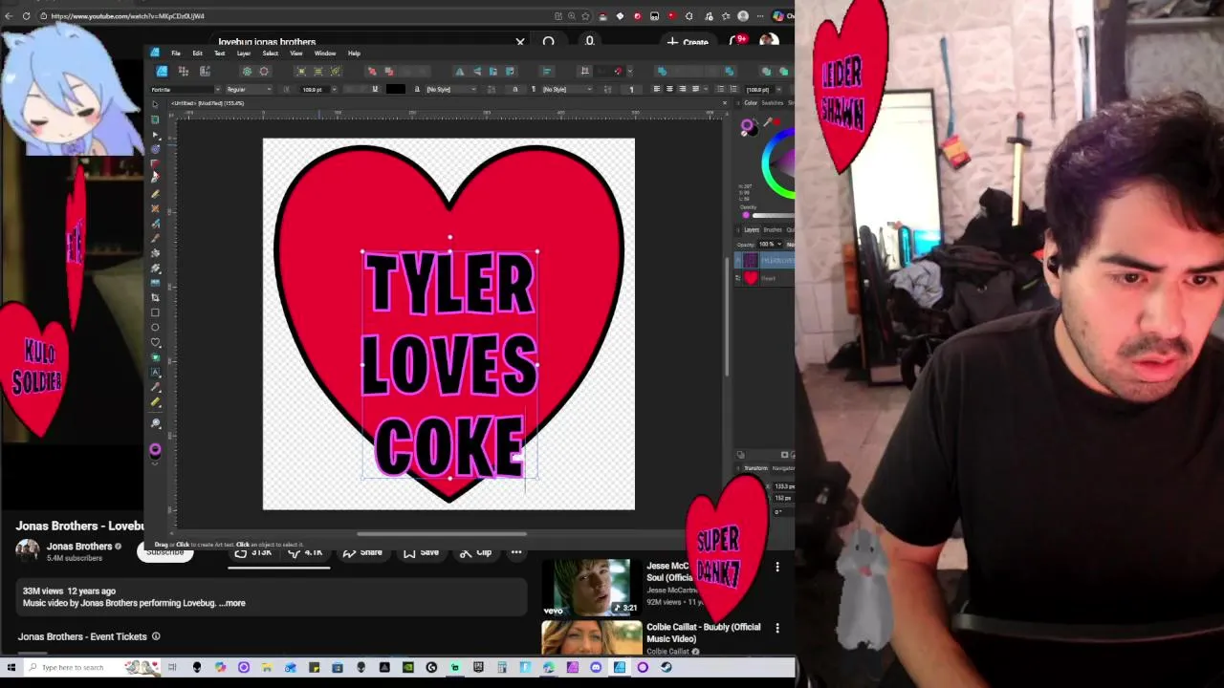The image size is (1224, 688).
Task: Adjust the Color panel opacity slider
Action: point(774,215)
